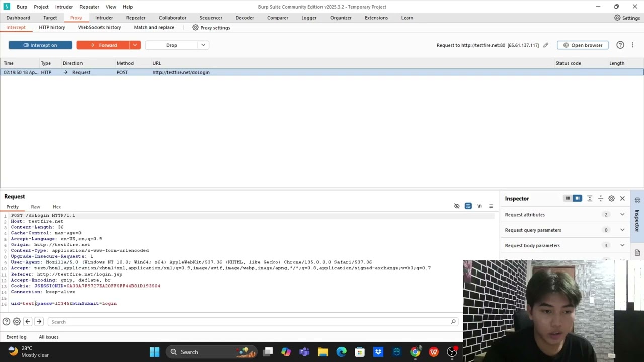The height and width of the screenshot is (362, 644).
Task: Sort by the Time column header
Action: [x=20, y=63]
